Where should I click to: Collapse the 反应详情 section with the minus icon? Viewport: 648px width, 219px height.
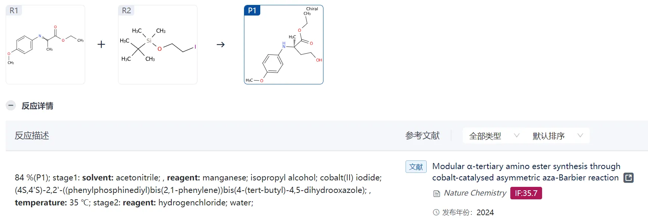[11, 106]
